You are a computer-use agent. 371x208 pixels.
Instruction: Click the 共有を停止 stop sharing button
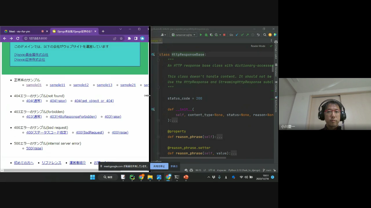point(159,166)
